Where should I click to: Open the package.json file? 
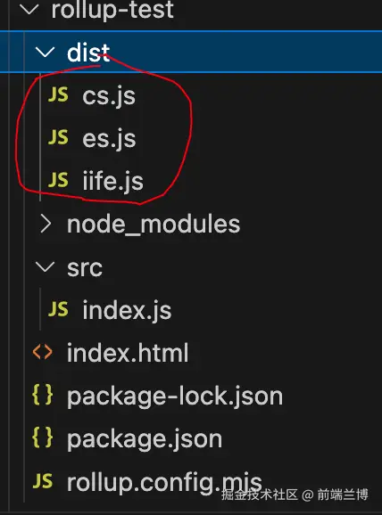(x=145, y=439)
